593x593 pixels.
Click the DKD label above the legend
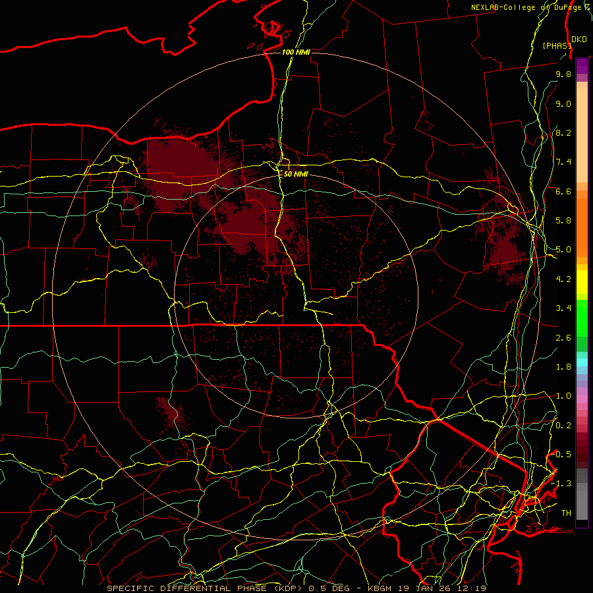click(579, 40)
